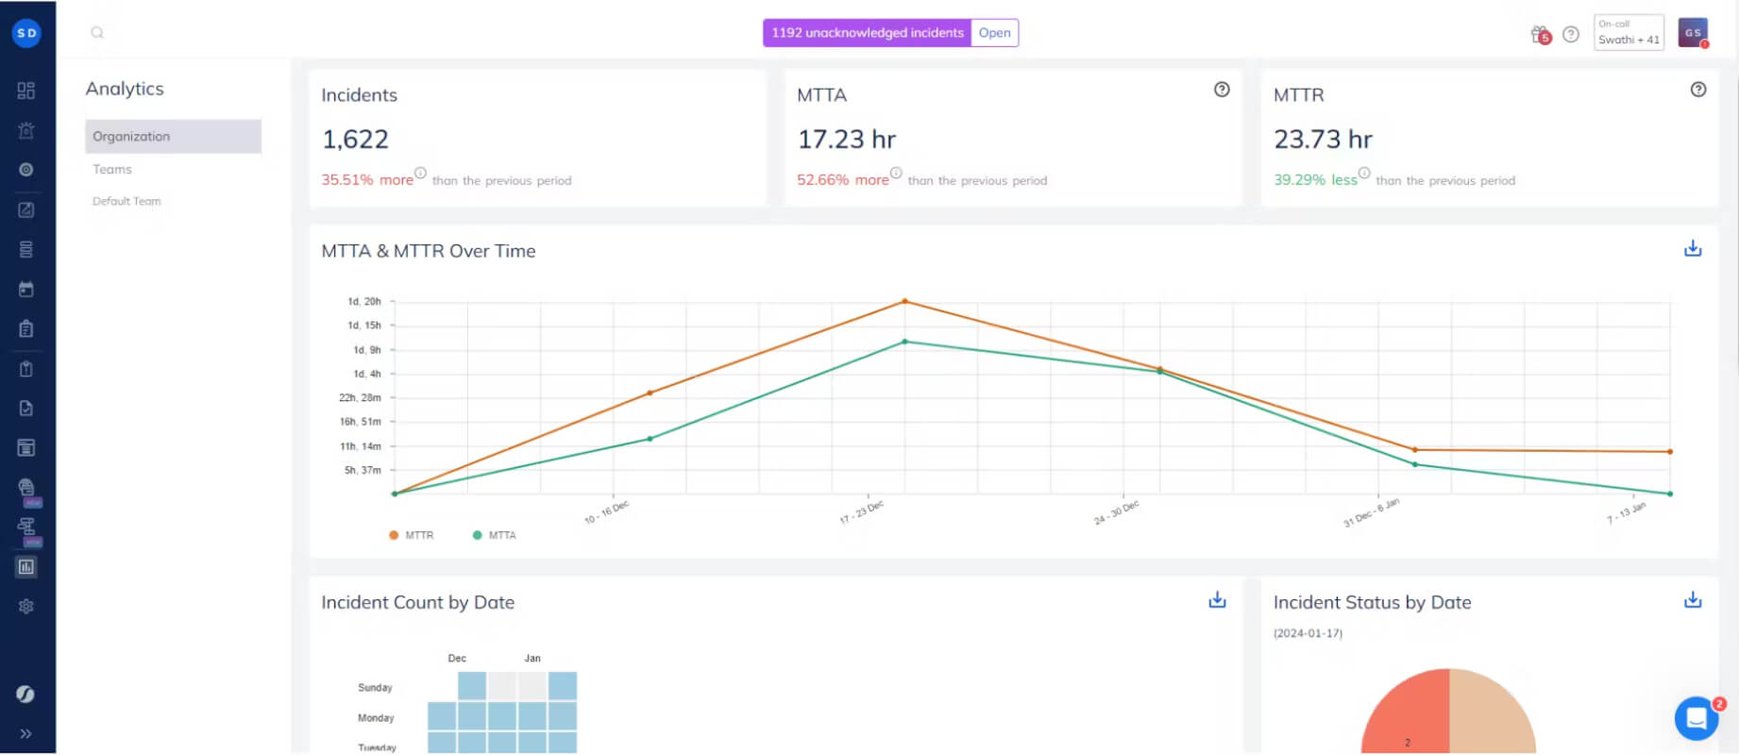Open the gift notifications icon
Image resolution: width=1739 pixels, height=755 pixels.
(1541, 35)
